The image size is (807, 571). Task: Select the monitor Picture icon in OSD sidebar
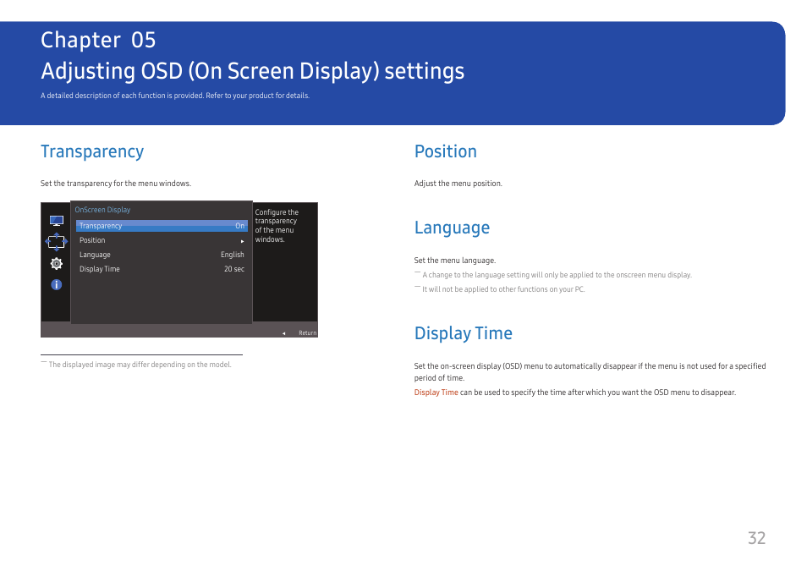tap(57, 221)
